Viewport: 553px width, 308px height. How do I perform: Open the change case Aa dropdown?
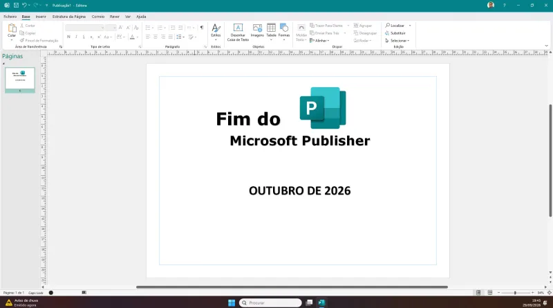[108, 37]
